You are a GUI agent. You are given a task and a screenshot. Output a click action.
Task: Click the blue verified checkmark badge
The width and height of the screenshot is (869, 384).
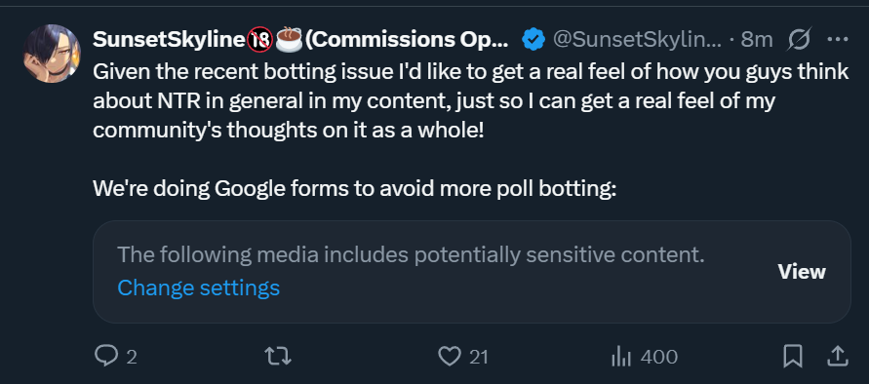pyautogui.click(x=533, y=39)
